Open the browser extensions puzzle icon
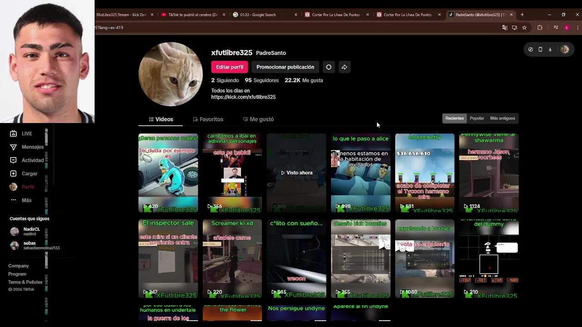The width and height of the screenshot is (582, 327). point(540,28)
